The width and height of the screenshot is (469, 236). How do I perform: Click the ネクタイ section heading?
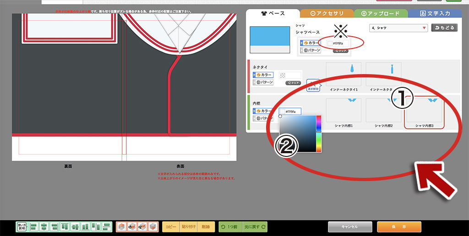coord(260,67)
